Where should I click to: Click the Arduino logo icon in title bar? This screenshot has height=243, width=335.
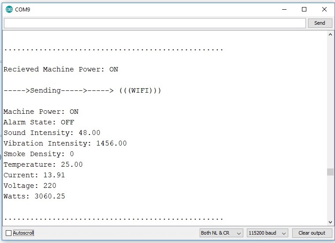coord(9,9)
